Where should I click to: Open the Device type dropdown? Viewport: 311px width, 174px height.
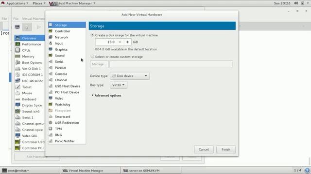coord(130,76)
